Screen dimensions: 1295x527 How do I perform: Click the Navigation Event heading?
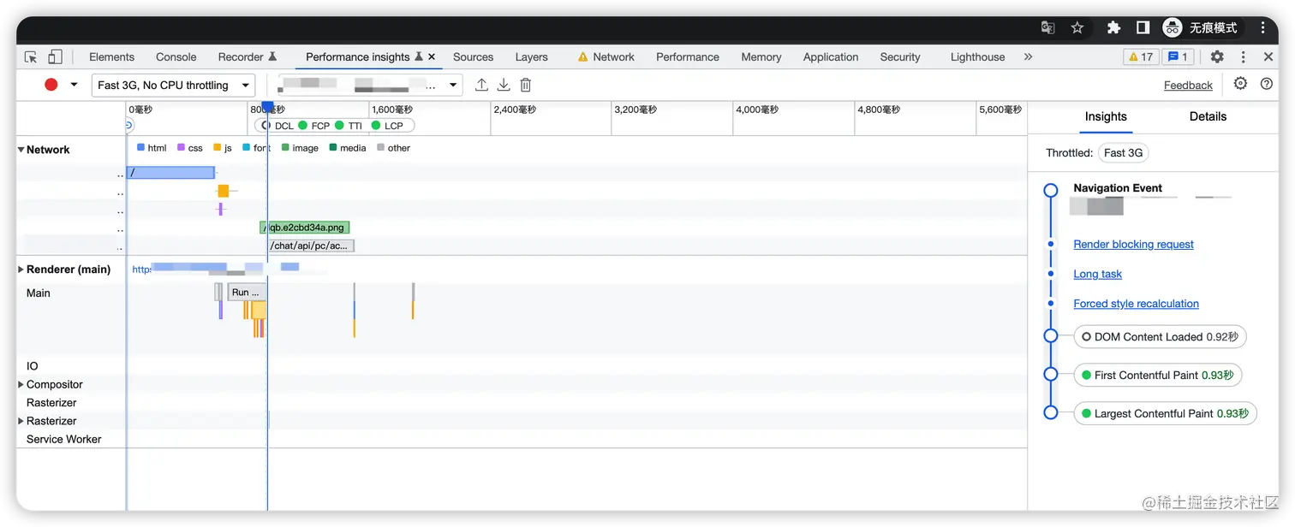coord(1118,188)
